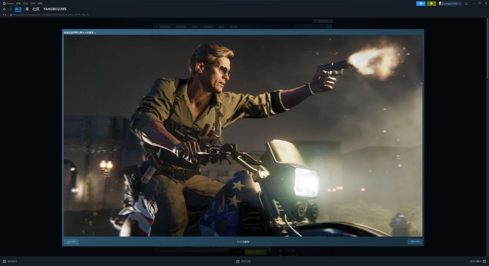
Task: Go to previous screenshot with 上一个
Action: click(x=71, y=242)
